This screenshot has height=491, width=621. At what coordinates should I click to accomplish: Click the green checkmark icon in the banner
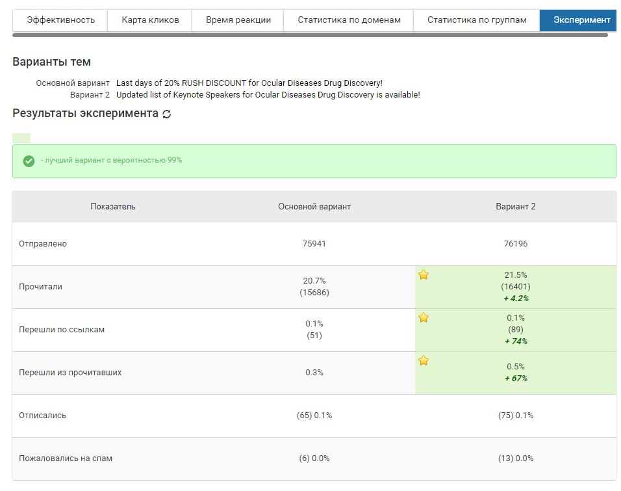coord(29,161)
